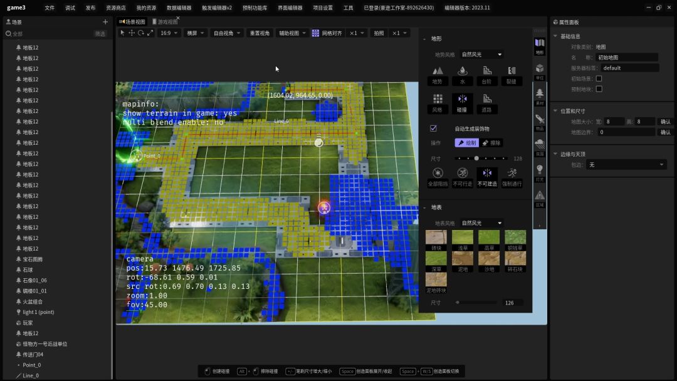Open the 灯光 (lighting) sidebar panel
Screen dimensions: 677x381
[540, 170]
